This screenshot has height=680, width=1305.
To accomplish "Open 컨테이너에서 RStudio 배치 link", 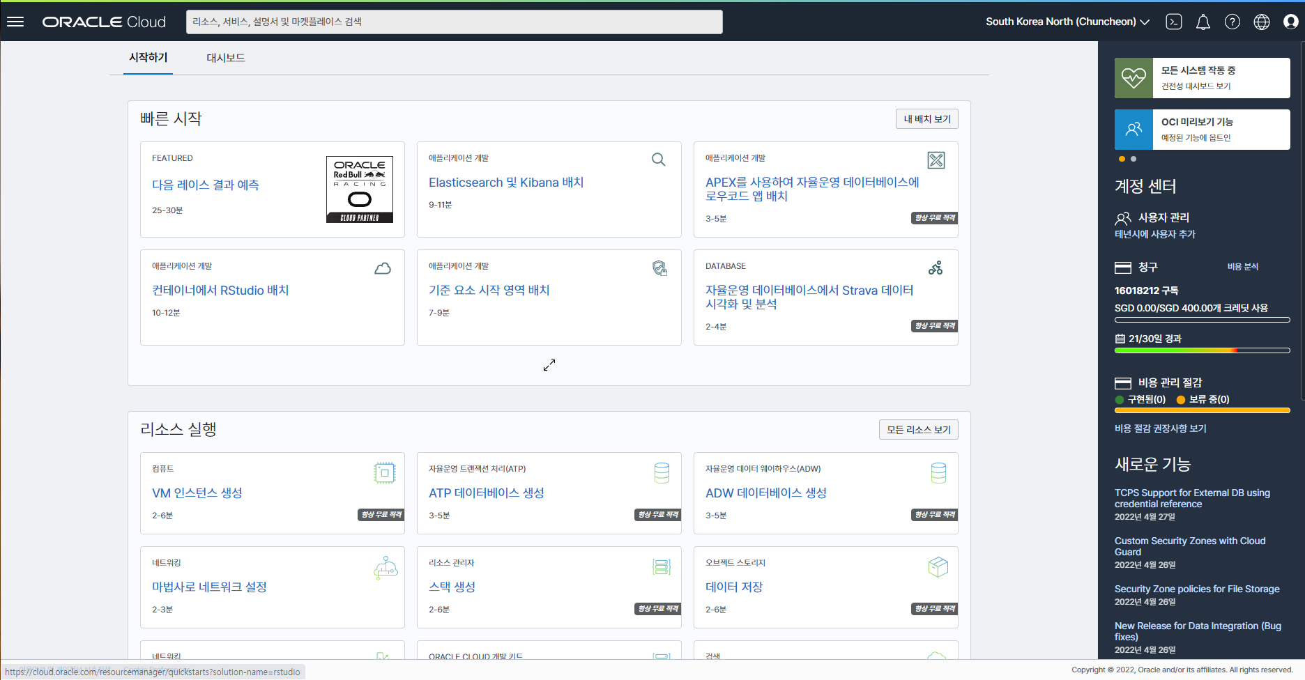I will 220,291.
